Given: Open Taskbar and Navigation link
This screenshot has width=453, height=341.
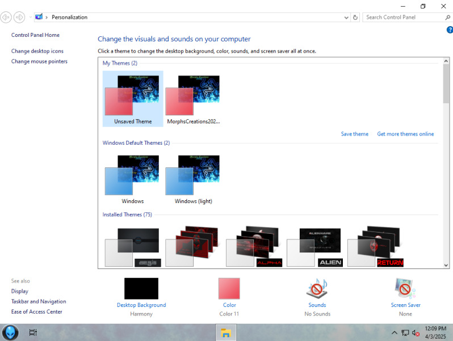Looking at the screenshot, I should coord(39,301).
